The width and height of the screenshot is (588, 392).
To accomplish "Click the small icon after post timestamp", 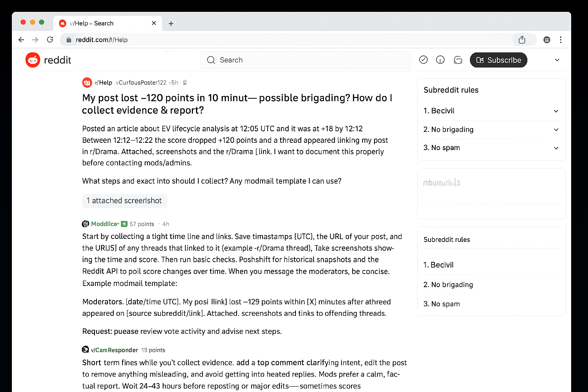I will coord(185,83).
